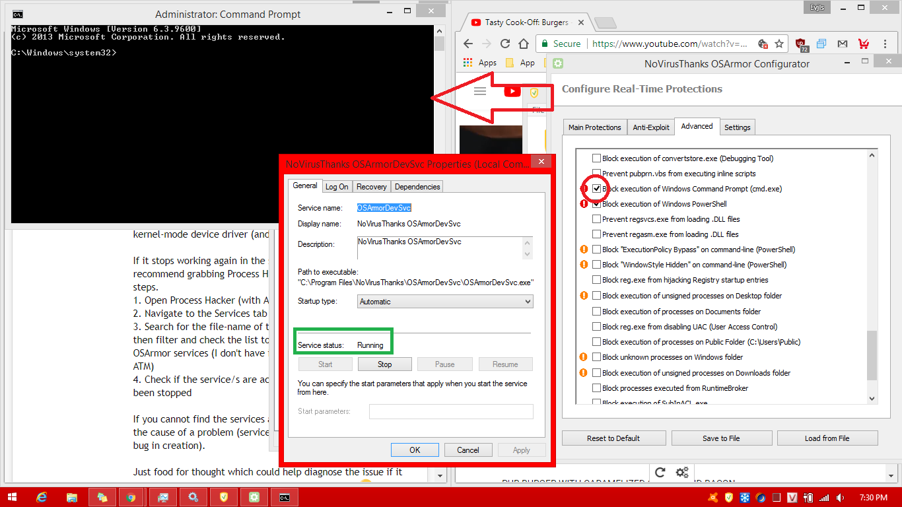Click the YouTube logo
This screenshot has width=902, height=507.
512,91
